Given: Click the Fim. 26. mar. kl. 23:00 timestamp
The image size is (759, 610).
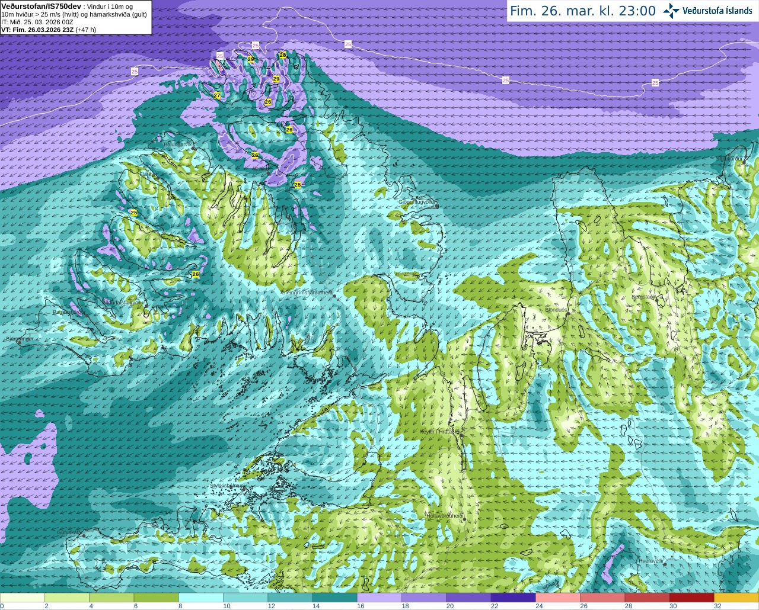Looking at the screenshot, I should point(583,11).
